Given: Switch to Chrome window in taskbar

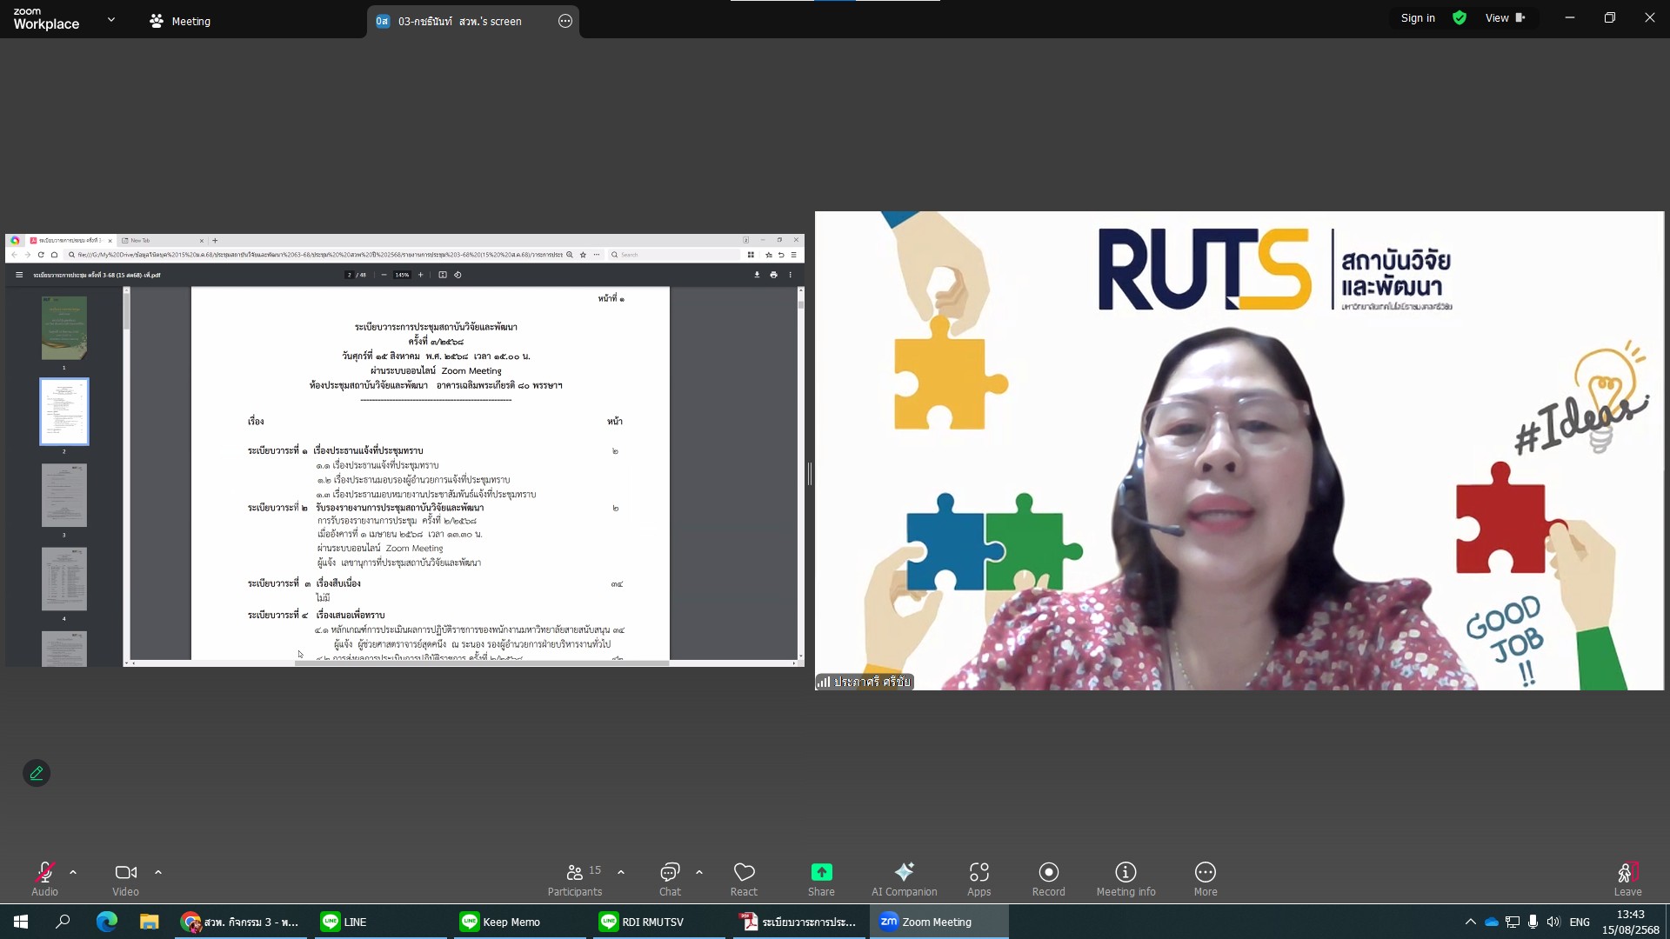Looking at the screenshot, I should (x=240, y=922).
